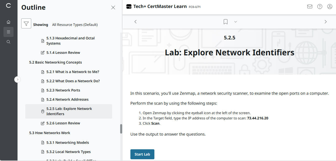
Task: Open the table of contents hamburger icon
Action: (x=8, y=32)
